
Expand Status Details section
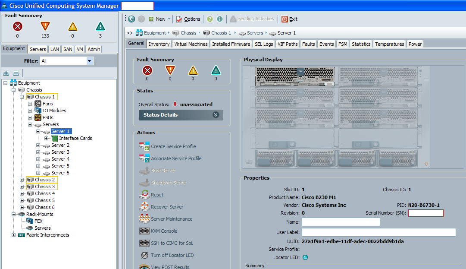(x=216, y=115)
